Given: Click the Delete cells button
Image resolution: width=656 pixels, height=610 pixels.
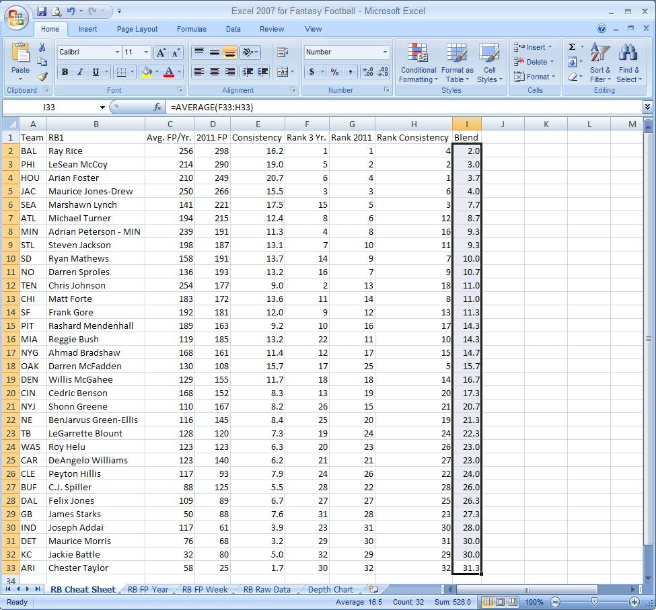Looking at the screenshot, I should (532, 62).
